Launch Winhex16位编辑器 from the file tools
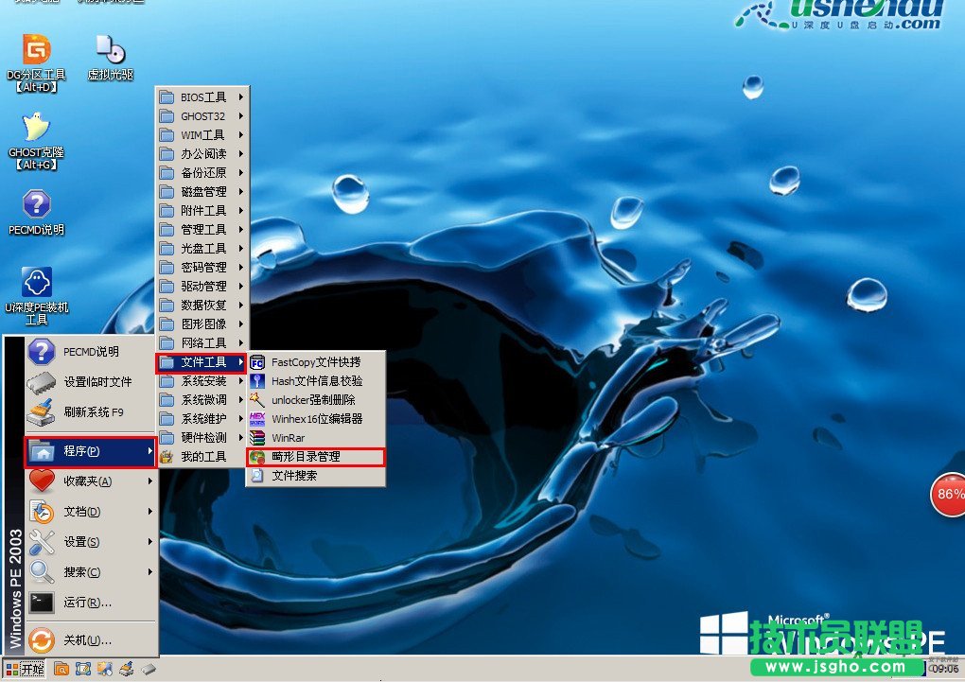The width and height of the screenshot is (965, 682). pyautogui.click(x=316, y=418)
